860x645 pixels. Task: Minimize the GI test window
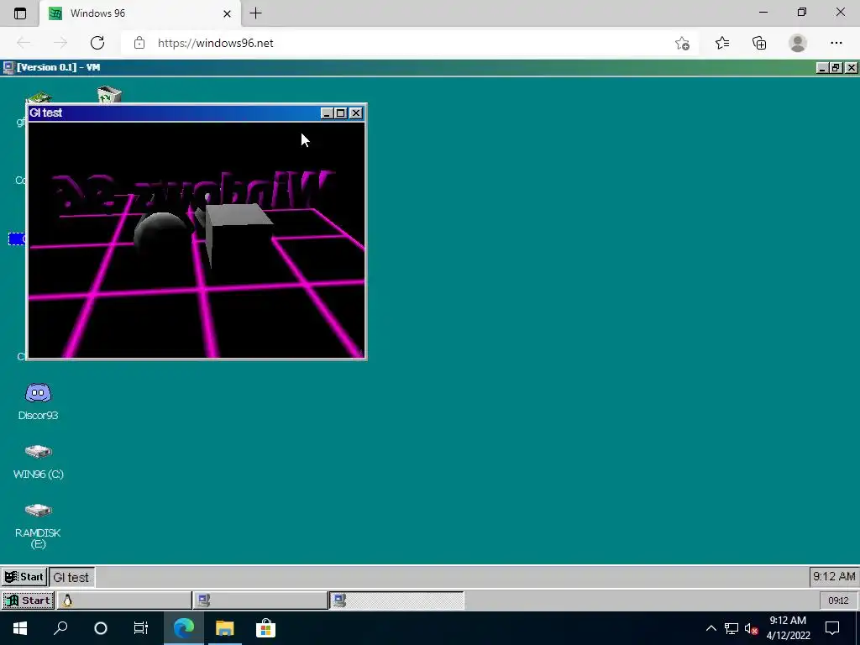click(327, 113)
